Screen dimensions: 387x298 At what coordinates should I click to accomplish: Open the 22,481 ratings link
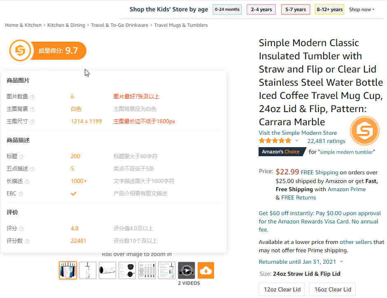[x=326, y=141]
